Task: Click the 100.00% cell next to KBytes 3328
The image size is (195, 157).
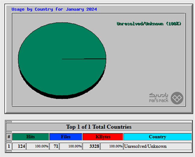Action: click(112, 146)
